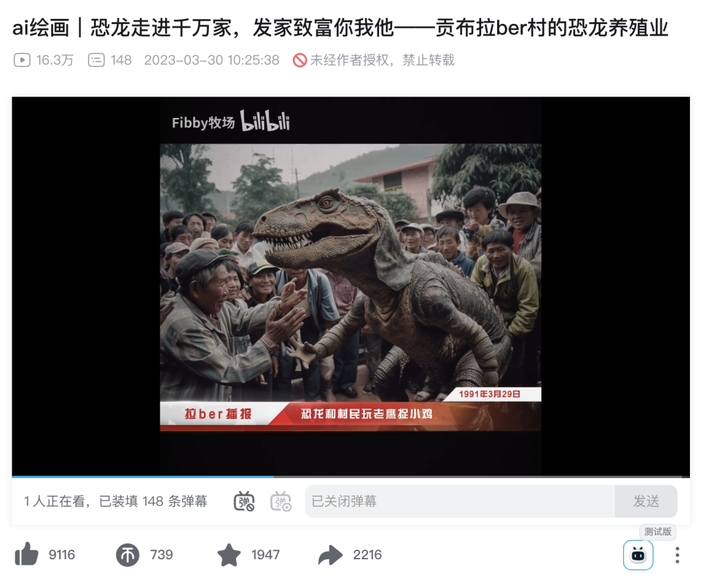
Task: Click the share count 2216
Action: pos(367,555)
